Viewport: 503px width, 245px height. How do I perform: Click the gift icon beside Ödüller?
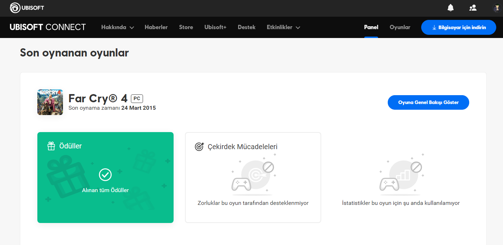tap(51, 146)
